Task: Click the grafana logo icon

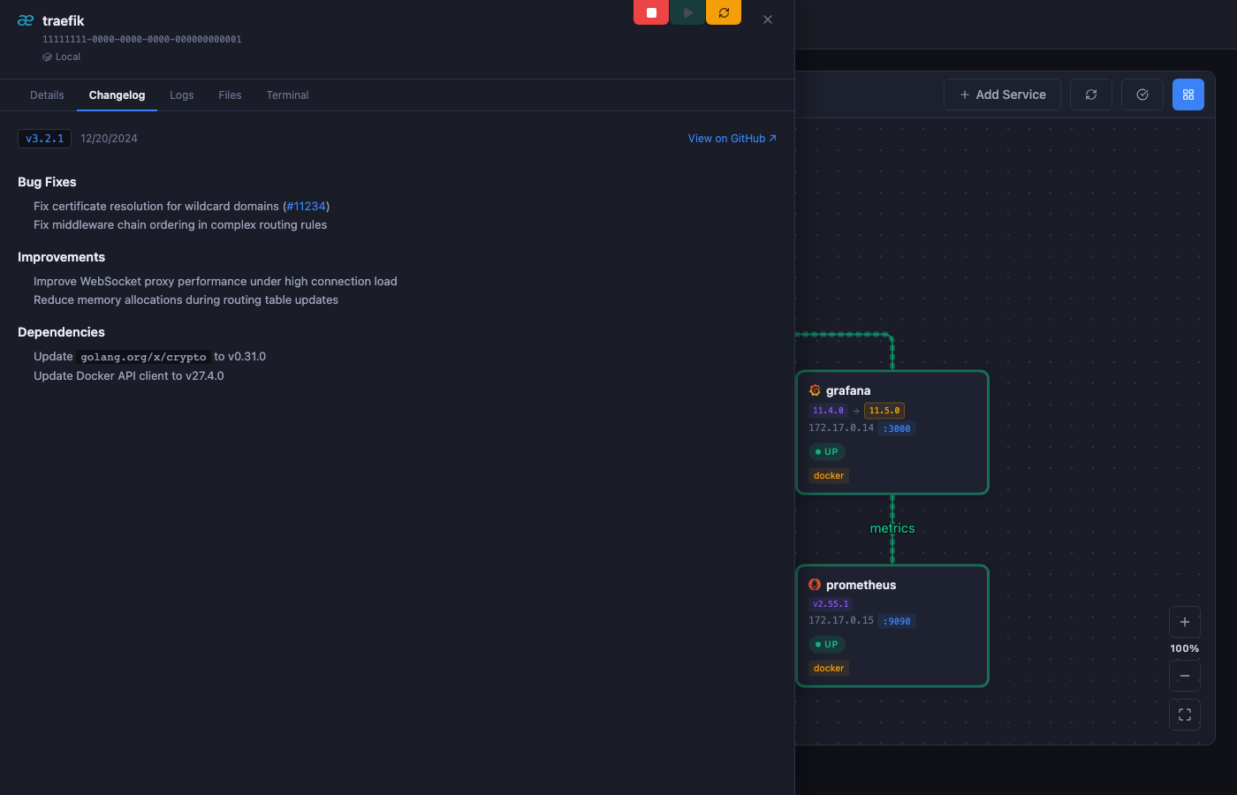Action: click(x=815, y=390)
